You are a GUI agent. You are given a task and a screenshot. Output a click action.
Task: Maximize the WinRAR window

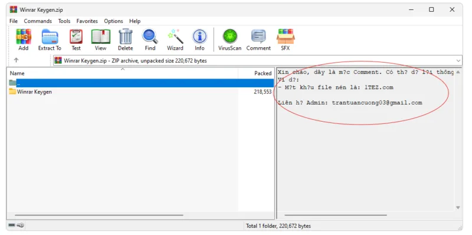(x=431, y=9)
